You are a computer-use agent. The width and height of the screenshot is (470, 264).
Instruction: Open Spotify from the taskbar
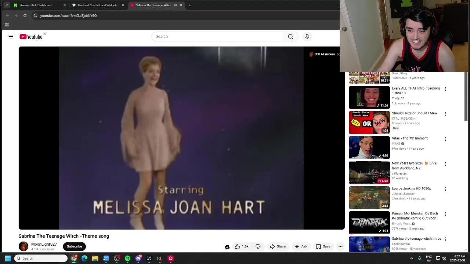tap(127, 258)
